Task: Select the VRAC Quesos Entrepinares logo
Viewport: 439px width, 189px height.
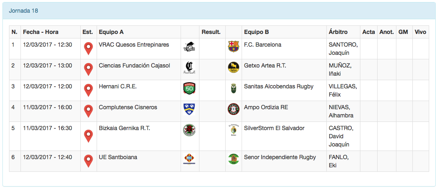Action: point(189,47)
